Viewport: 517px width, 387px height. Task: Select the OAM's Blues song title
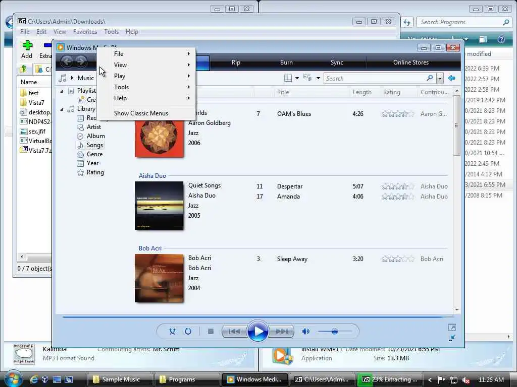click(294, 114)
